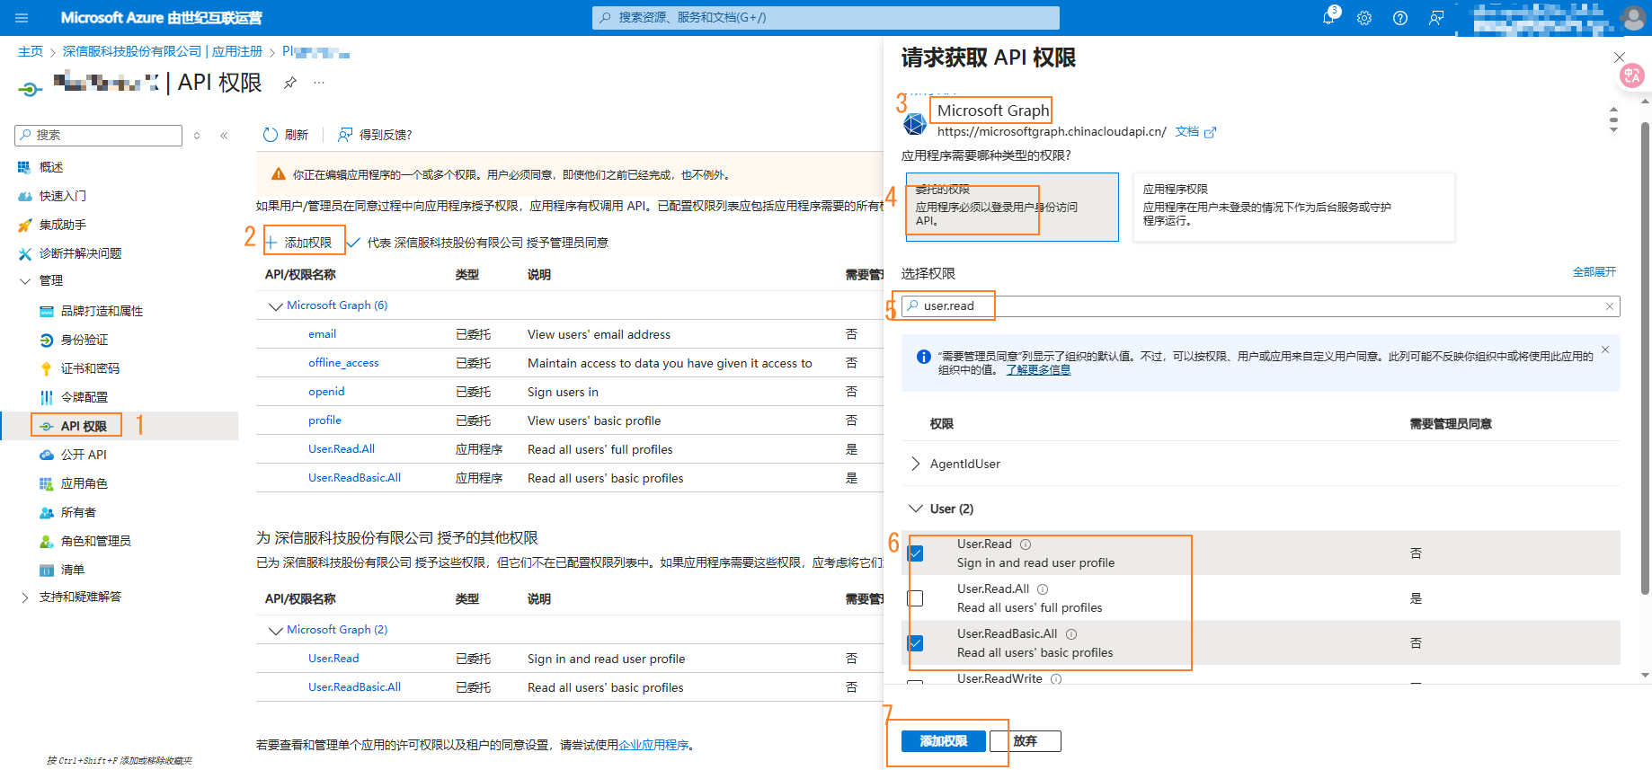Click the 全部展开 link

tap(1594, 272)
